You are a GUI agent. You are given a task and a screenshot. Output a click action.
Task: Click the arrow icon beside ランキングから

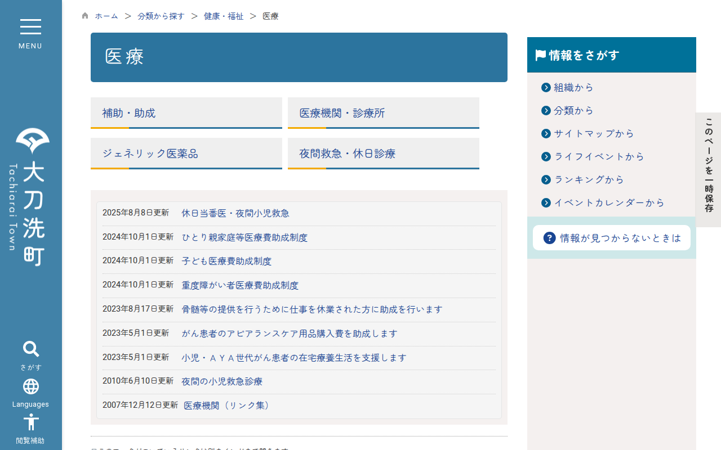(x=546, y=179)
